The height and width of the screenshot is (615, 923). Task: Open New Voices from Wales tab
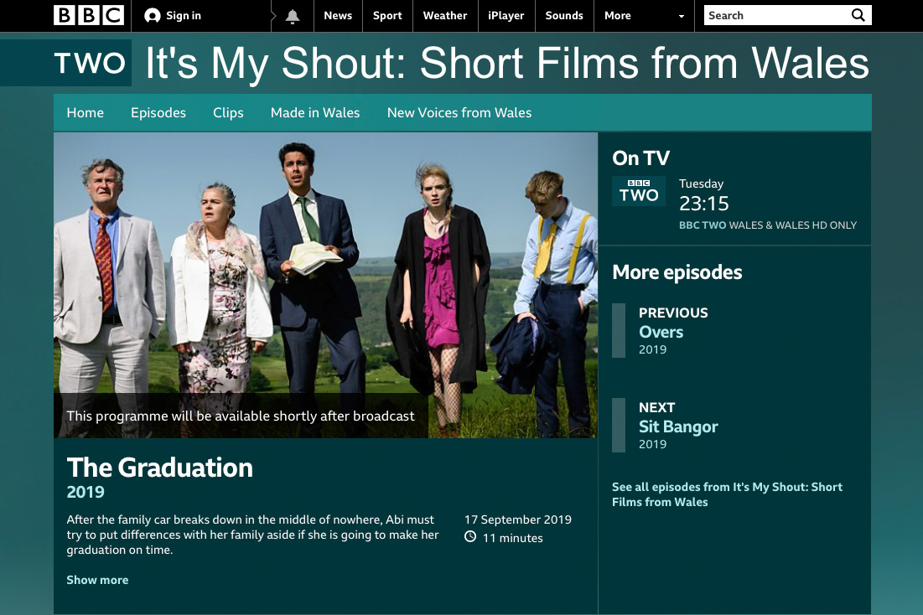(x=459, y=112)
